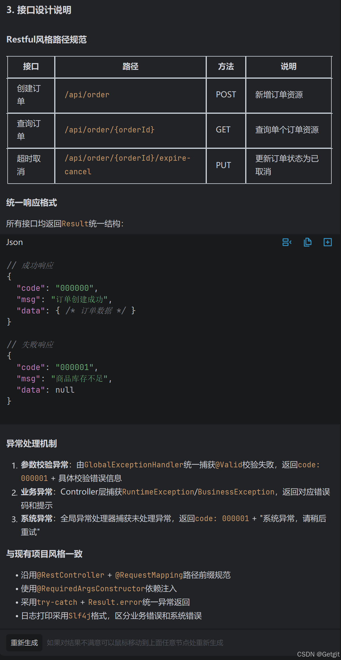This screenshot has width=341, height=660.
Task: Click the PUT method cell
Action: (226, 165)
